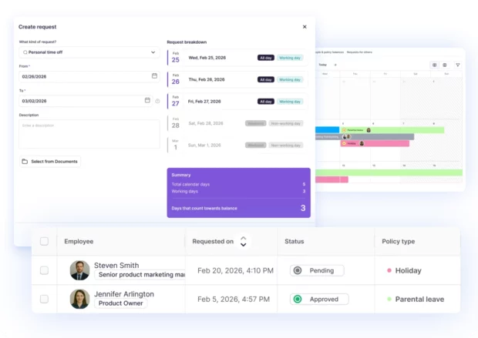Image resolution: width=478 pixels, height=338 pixels.
Task: Switch to calendar grid view icon
Action: click(x=434, y=65)
